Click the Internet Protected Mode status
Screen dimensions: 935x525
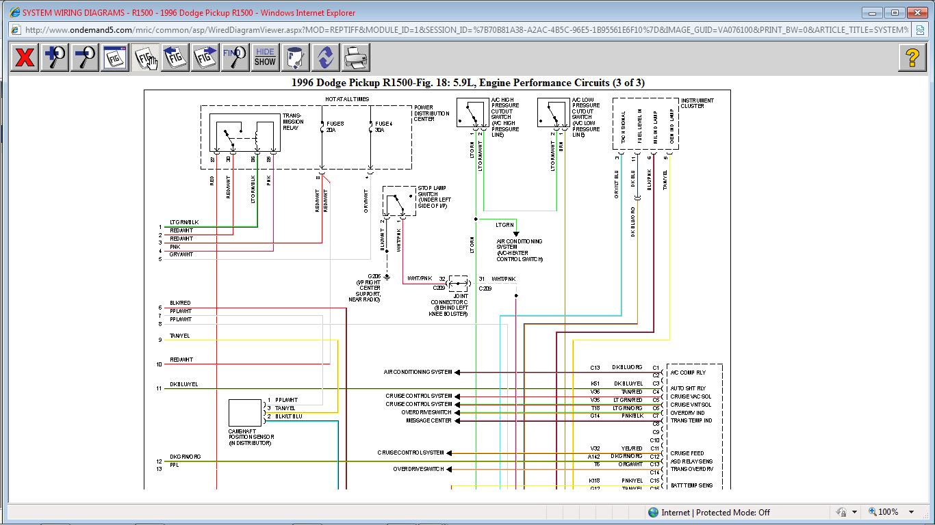pyautogui.click(x=709, y=512)
